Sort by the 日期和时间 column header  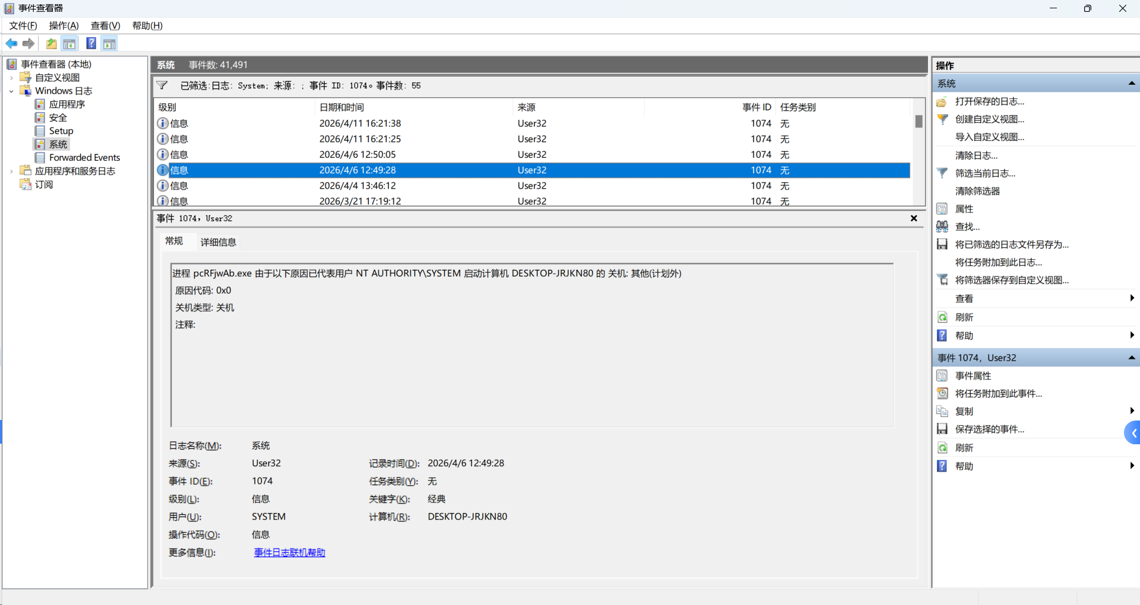coord(413,107)
